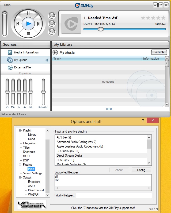
Task: Skip to the next track
Action: coord(39,24)
